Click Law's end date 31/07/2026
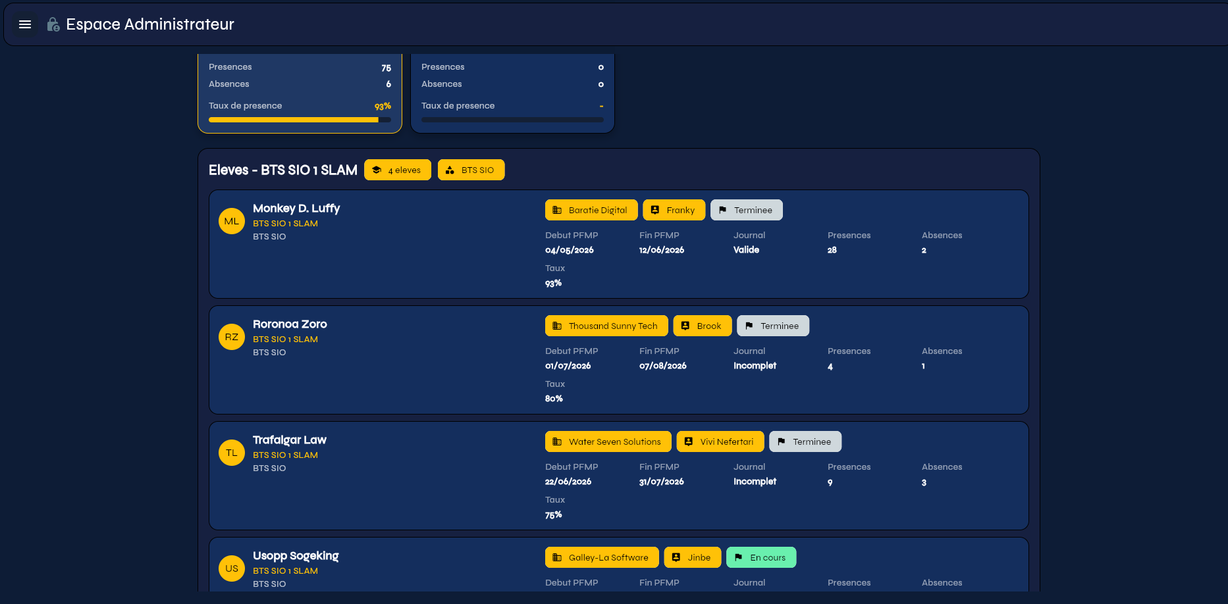1228x604 pixels. 662,482
